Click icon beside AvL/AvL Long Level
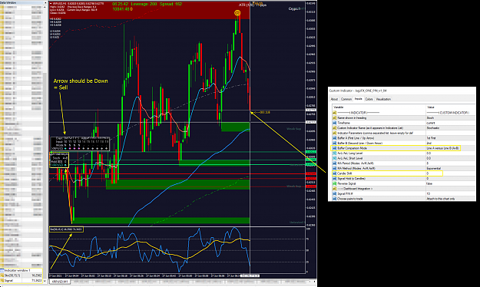 335,153
